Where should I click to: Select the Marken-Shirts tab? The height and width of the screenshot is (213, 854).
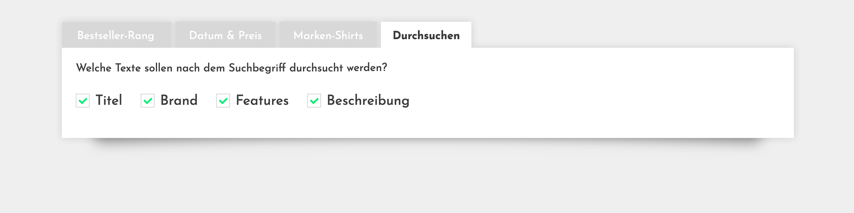coord(328,35)
